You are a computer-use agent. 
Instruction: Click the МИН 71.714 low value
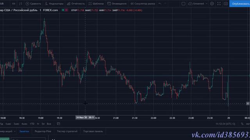(105, 10)
